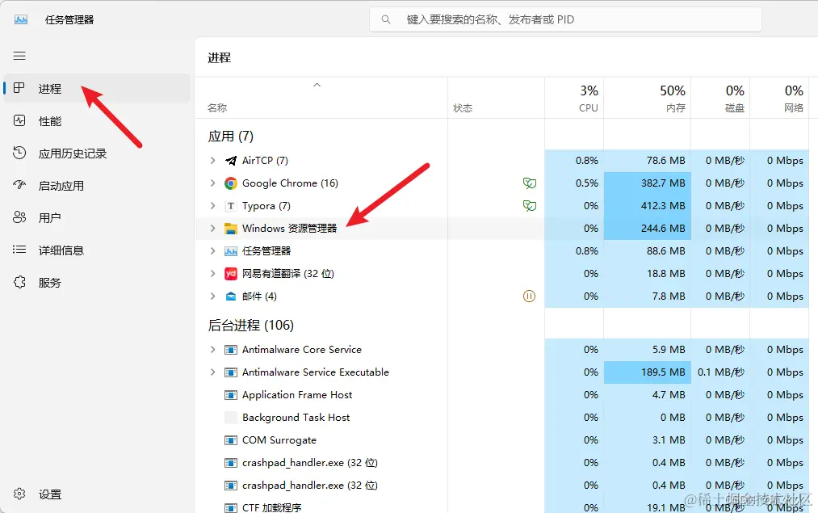Sort by the 状态 column header
818x513 pixels.
[496, 98]
